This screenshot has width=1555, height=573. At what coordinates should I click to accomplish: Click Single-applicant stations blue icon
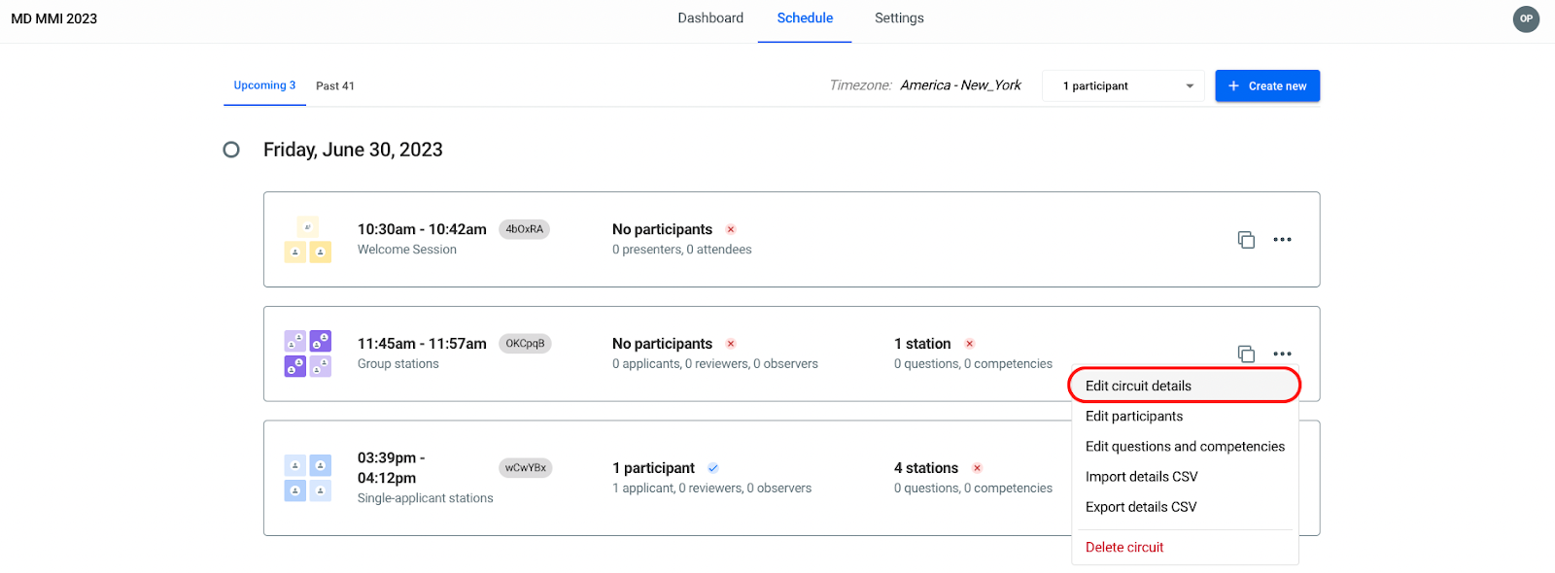pos(307,478)
